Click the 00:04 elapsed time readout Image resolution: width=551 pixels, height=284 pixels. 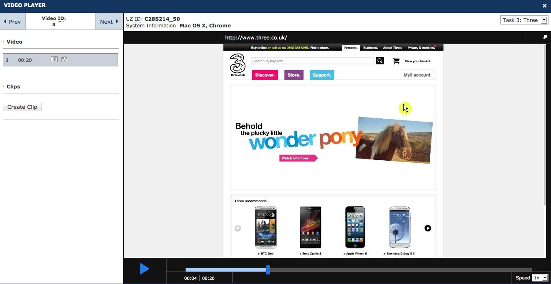click(x=191, y=278)
